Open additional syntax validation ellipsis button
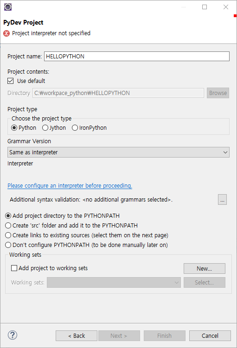 222,200
